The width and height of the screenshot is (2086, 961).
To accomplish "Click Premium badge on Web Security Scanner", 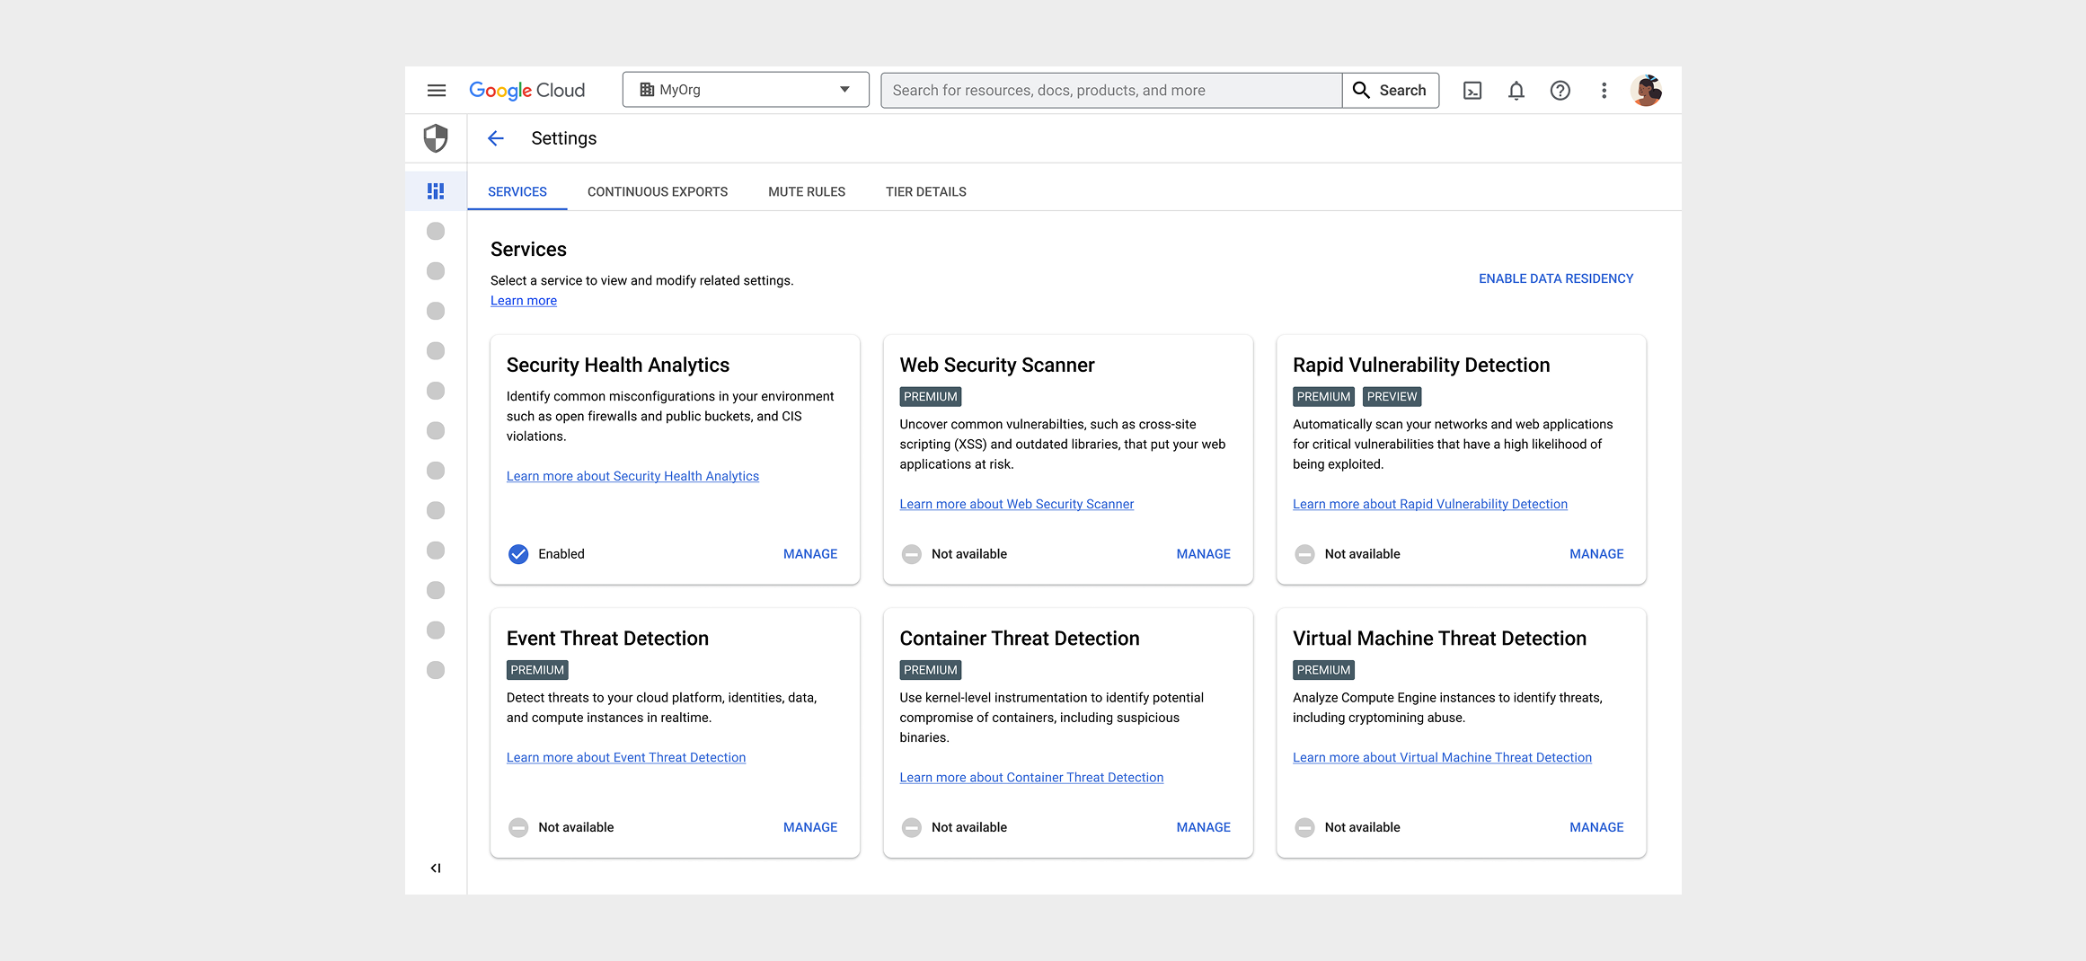I will click(x=931, y=397).
